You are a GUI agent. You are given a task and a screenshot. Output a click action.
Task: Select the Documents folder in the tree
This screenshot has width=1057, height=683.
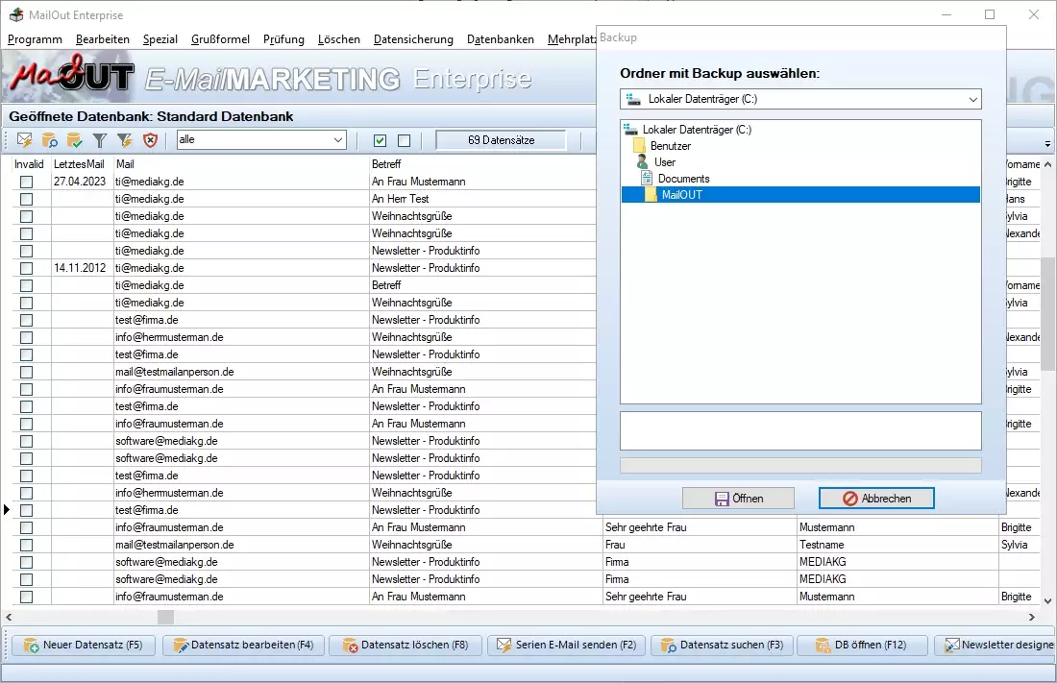tap(683, 179)
